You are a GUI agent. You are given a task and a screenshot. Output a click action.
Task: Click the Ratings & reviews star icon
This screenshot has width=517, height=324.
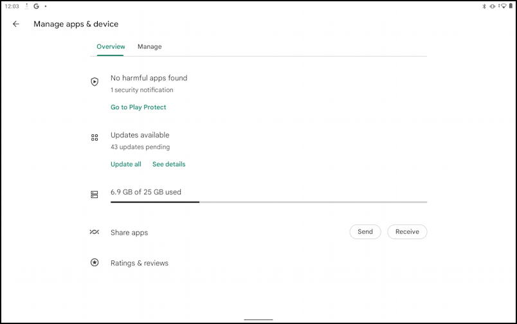pyautogui.click(x=95, y=262)
